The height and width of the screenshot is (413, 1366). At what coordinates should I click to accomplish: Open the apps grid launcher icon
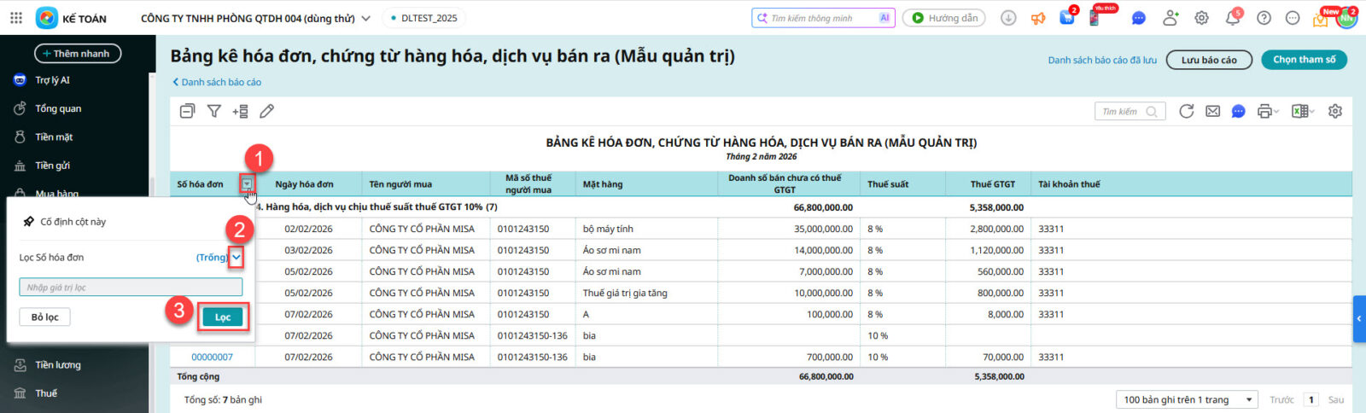16,18
